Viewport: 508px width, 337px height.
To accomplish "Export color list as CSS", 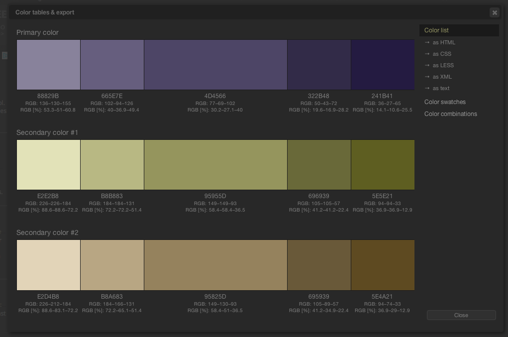I will tap(441, 54).
